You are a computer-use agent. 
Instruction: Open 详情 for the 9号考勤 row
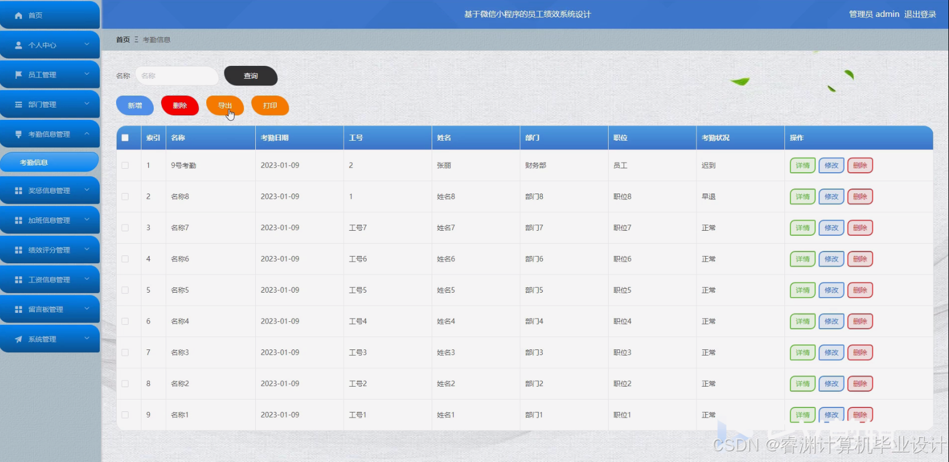[x=802, y=165]
